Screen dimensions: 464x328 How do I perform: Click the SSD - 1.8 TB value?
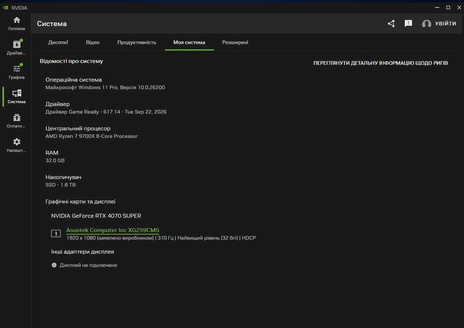pyautogui.click(x=61, y=185)
